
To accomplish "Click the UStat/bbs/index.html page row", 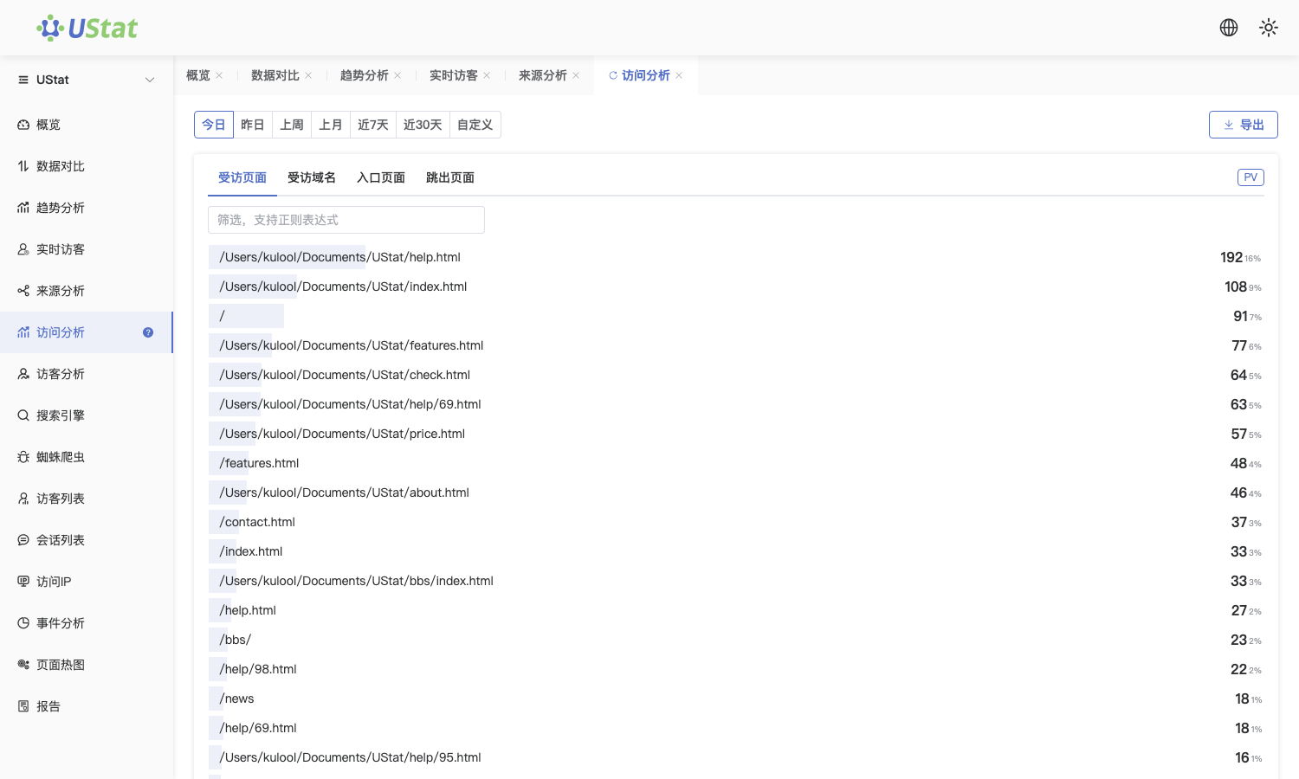I will (736, 581).
